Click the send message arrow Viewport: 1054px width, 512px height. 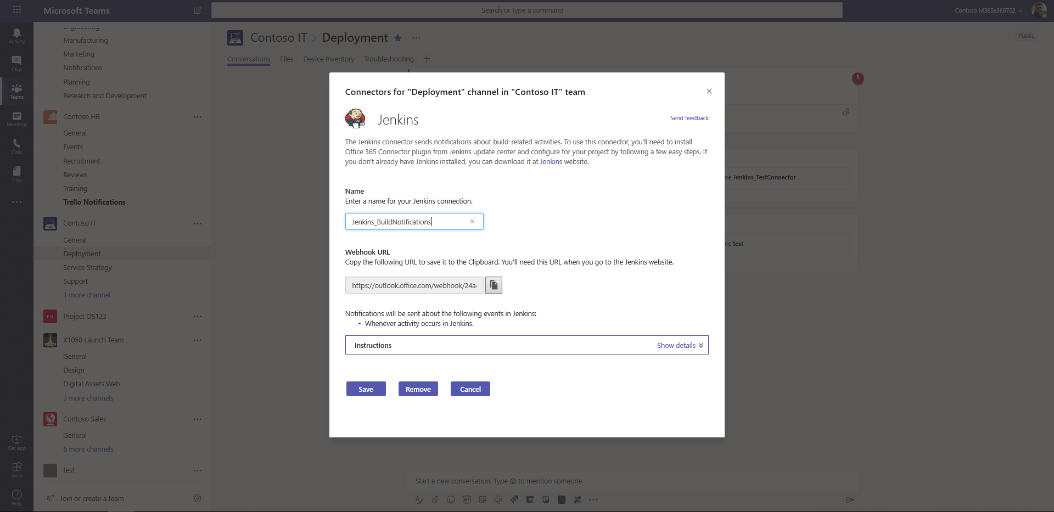tap(849, 499)
